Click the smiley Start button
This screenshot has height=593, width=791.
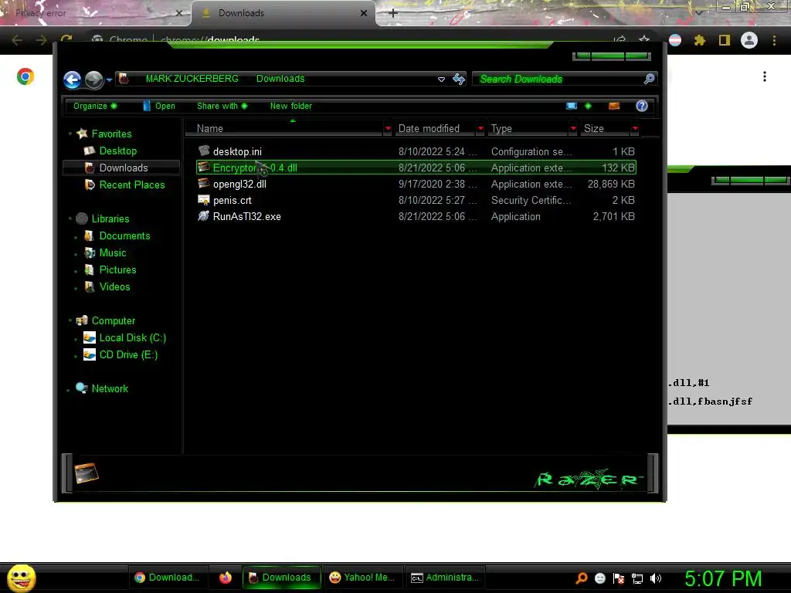[x=21, y=578]
